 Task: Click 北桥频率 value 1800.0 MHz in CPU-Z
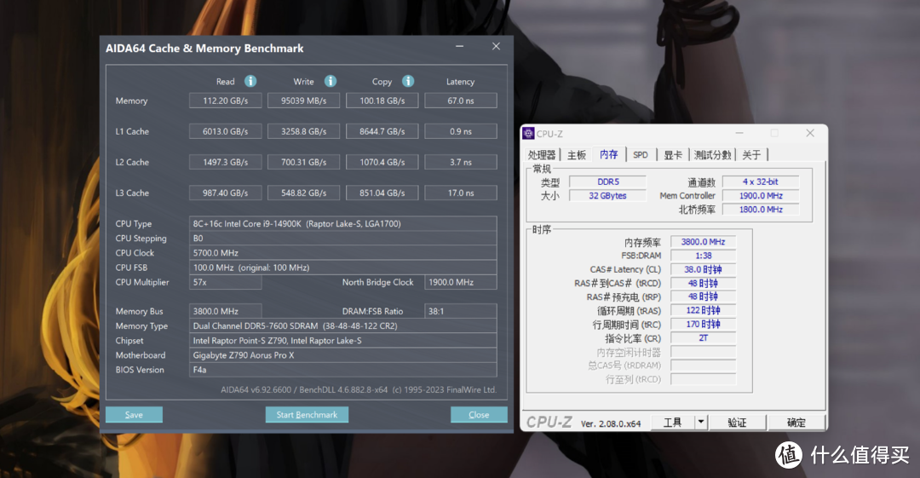pyautogui.click(x=761, y=209)
